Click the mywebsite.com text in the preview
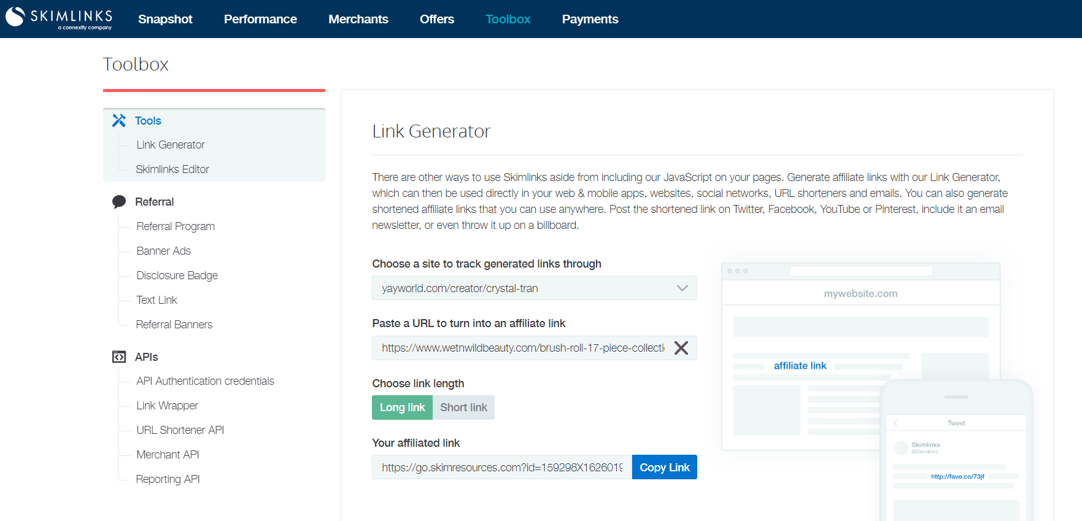The image size is (1082, 521). [x=860, y=294]
